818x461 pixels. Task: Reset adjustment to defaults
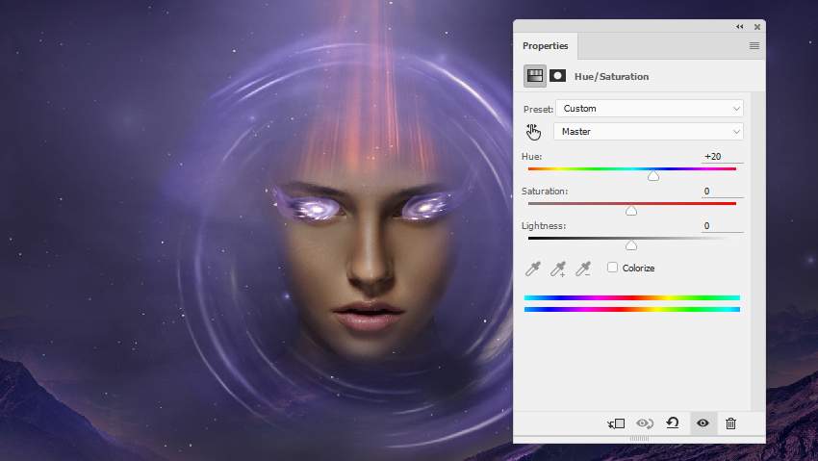click(x=673, y=423)
